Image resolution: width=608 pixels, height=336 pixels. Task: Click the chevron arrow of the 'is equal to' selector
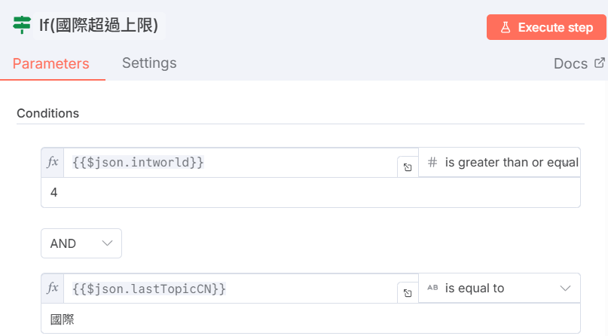click(565, 288)
